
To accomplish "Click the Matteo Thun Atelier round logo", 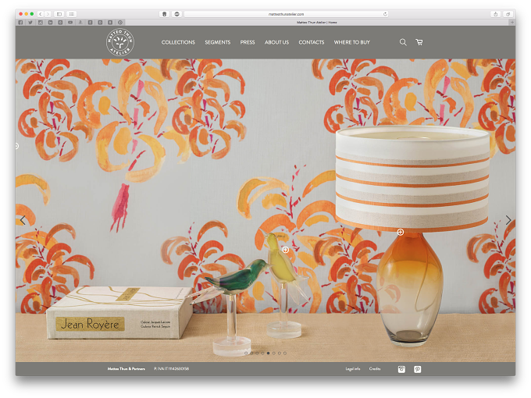I will [120, 42].
